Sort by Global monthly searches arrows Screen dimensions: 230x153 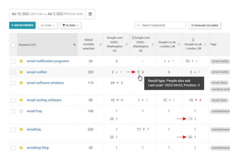click(101, 44)
